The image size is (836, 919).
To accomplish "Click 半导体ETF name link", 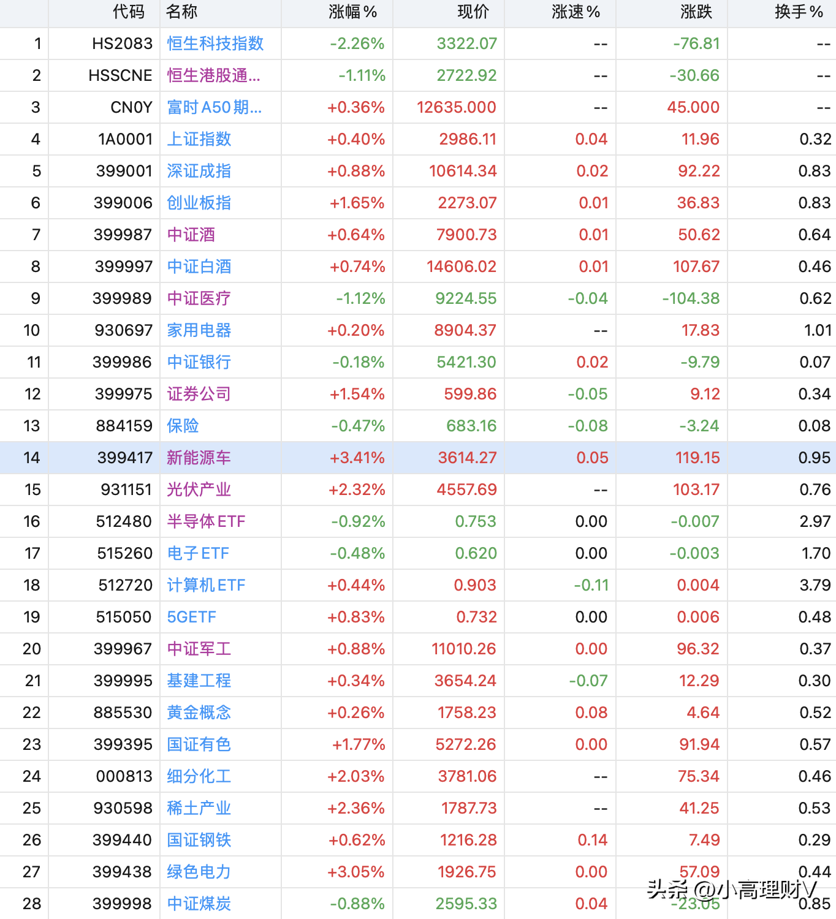I will [x=206, y=521].
